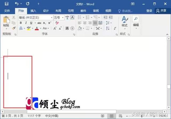
Task: Open font color dropdown arrow
Action: 41,28
